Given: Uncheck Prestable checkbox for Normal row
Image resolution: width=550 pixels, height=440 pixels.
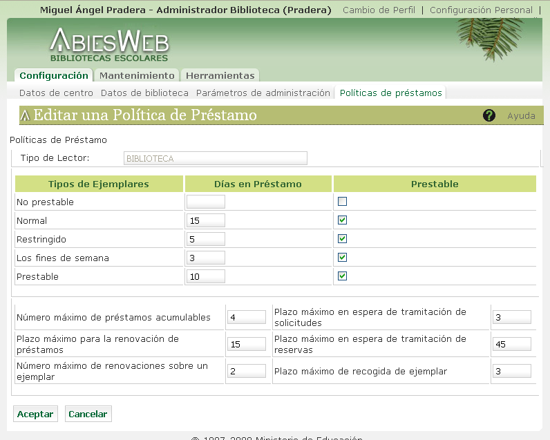Looking at the screenshot, I should 342,220.
